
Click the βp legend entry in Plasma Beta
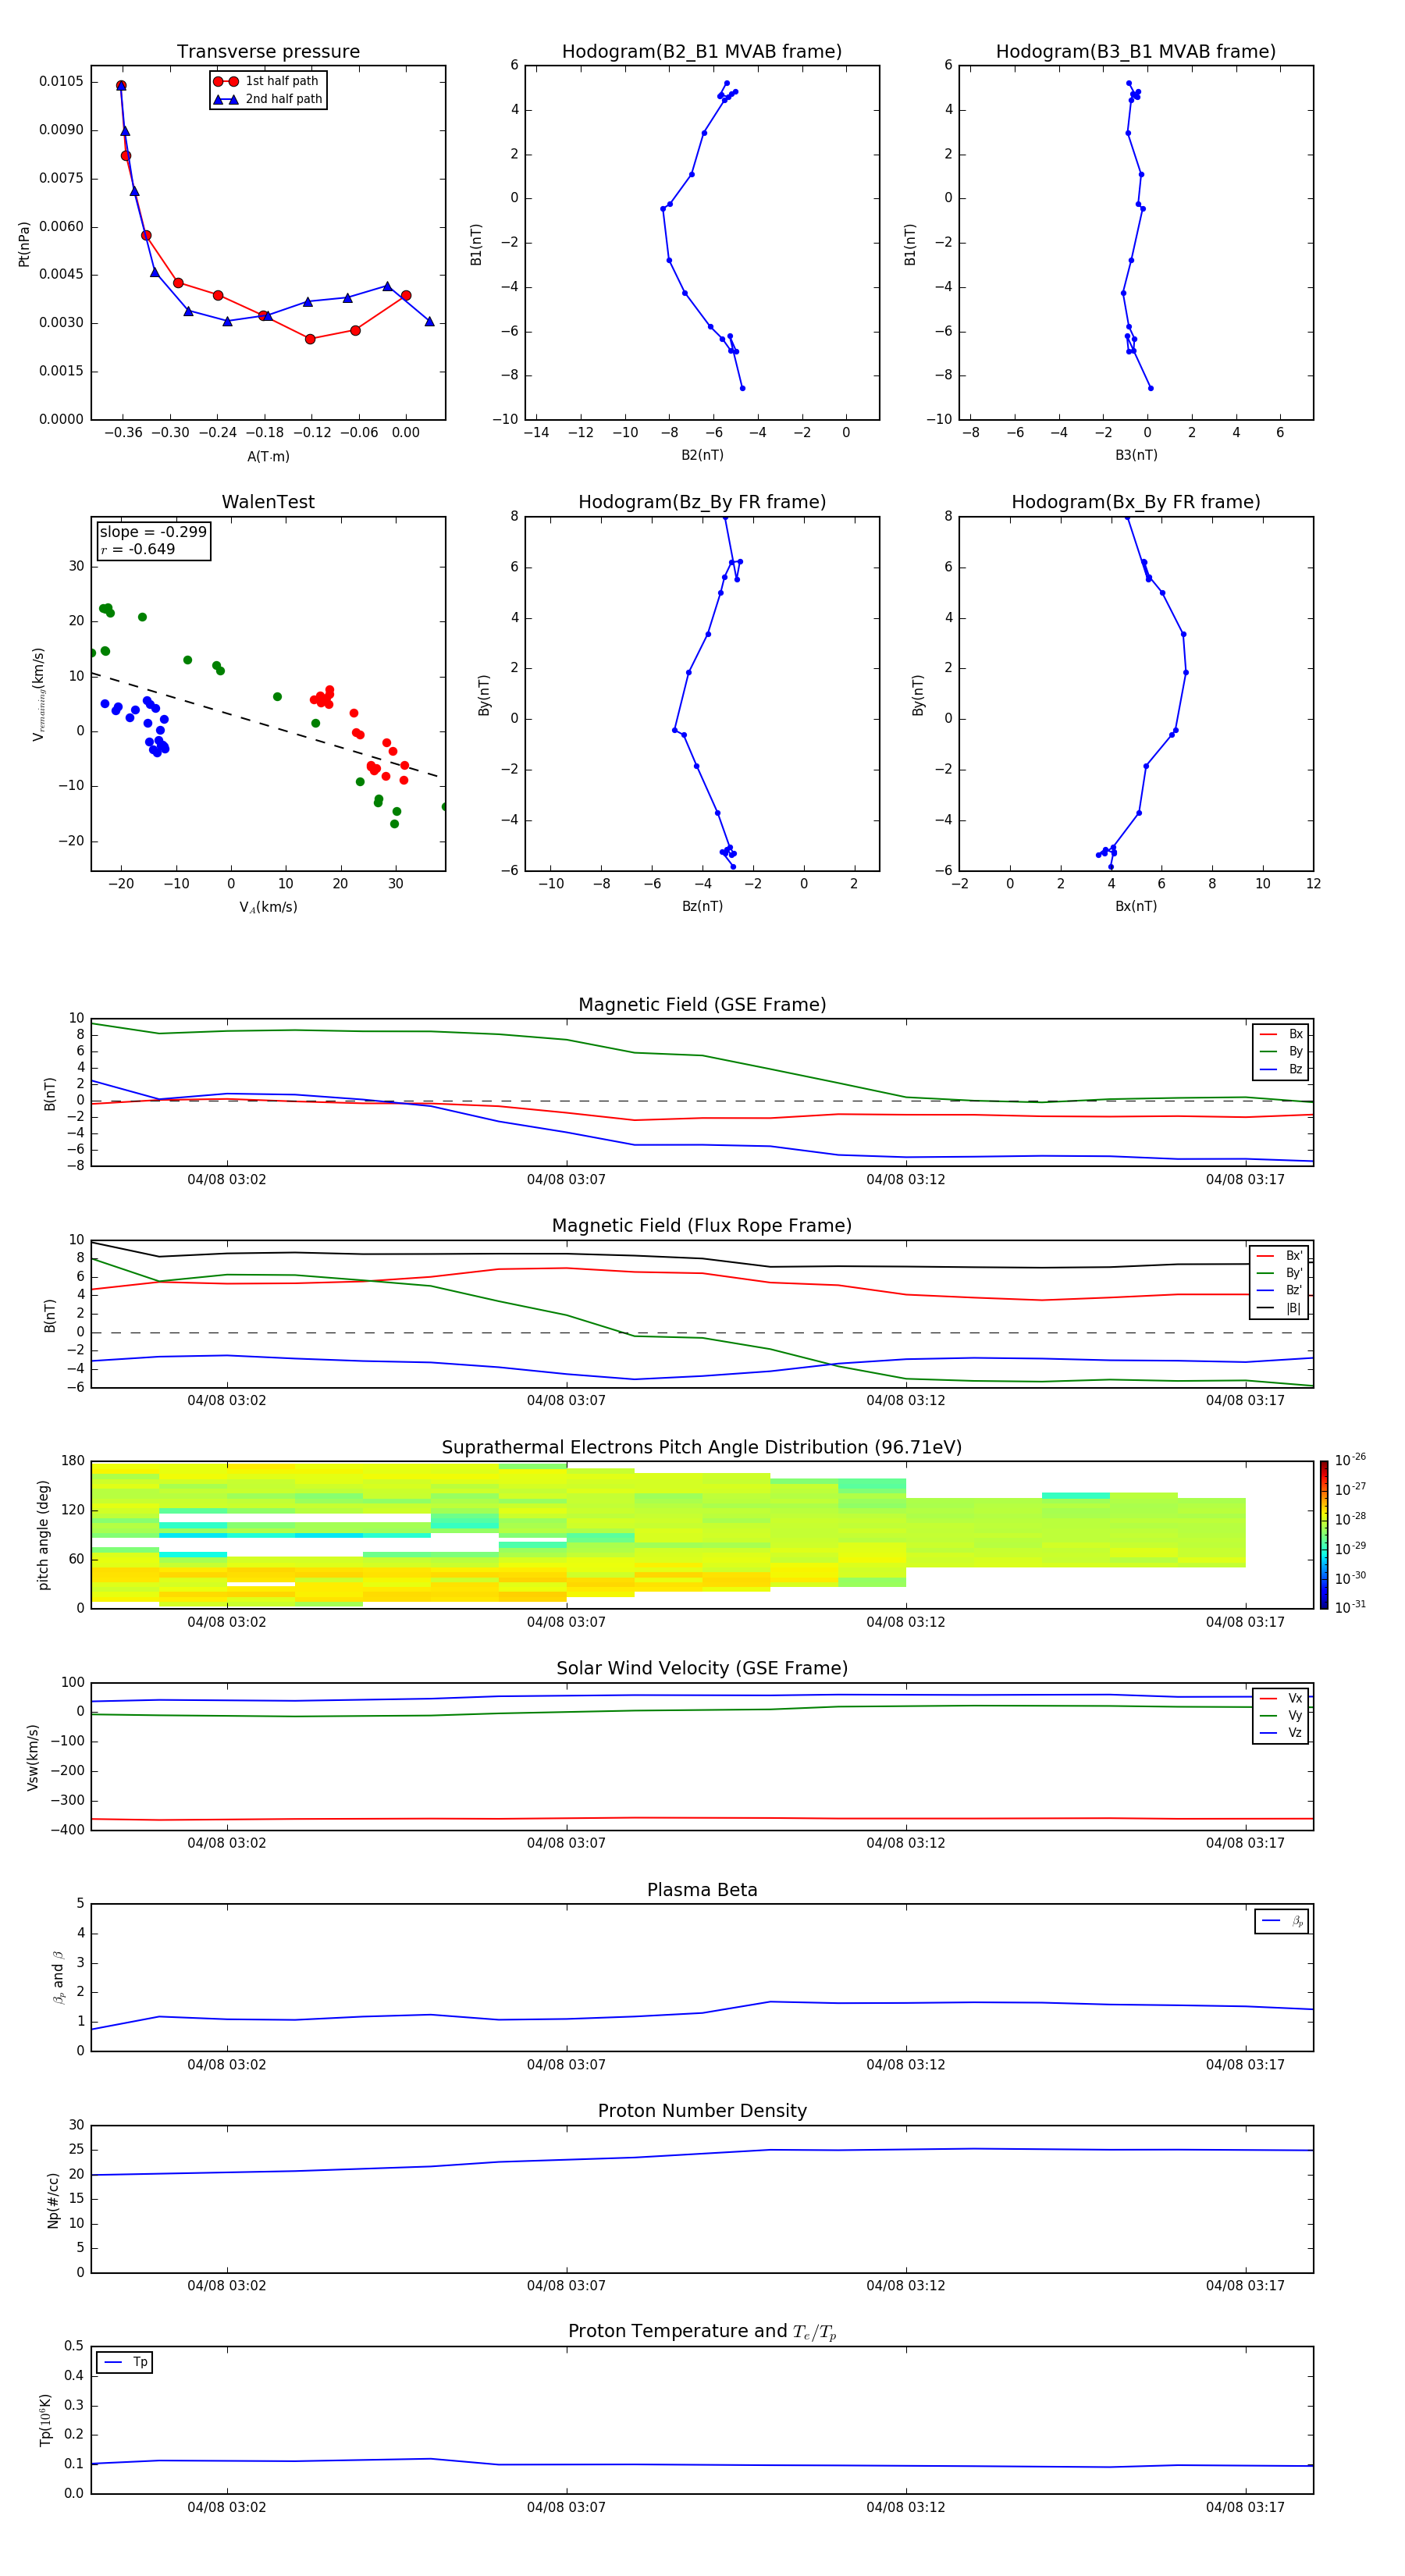click(x=1282, y=1921)
